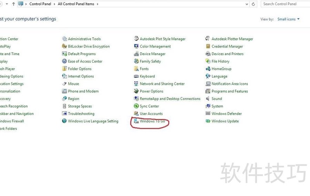Click the RemoteApp and Desktop Connections icon
The image size is (310, 196).
click(136, 99)
